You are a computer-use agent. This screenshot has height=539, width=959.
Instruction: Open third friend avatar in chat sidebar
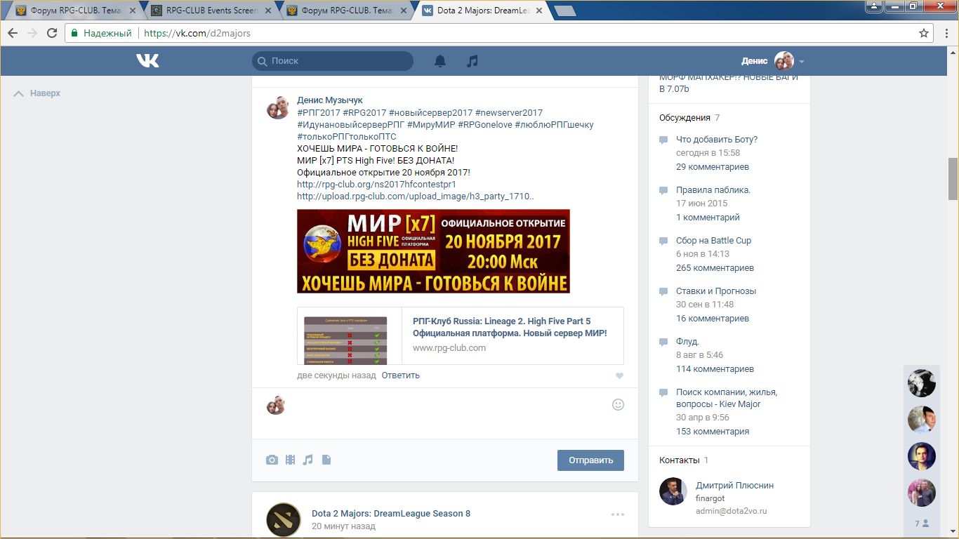922,456
